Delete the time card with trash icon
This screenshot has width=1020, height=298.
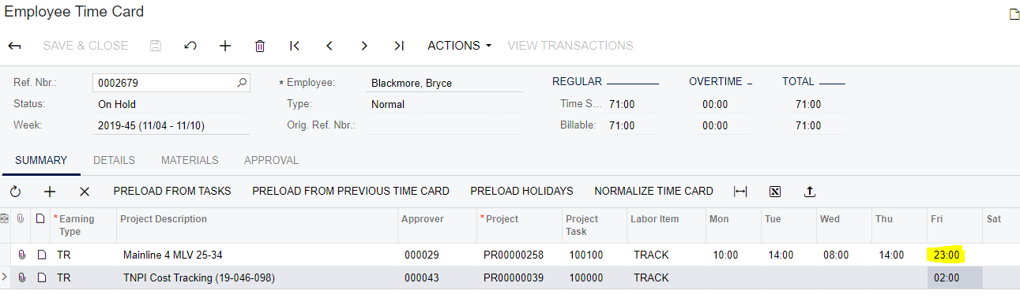pos(260,46)
